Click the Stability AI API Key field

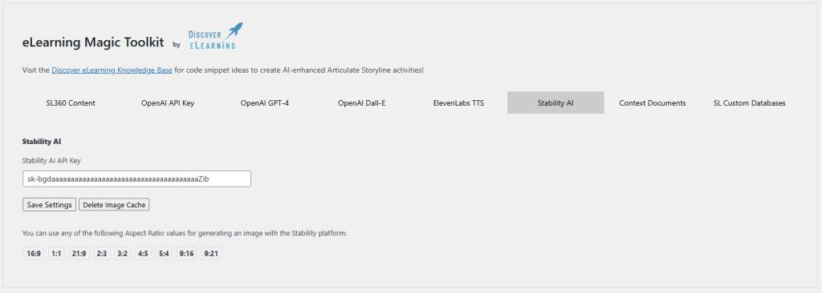coord(136,179)
